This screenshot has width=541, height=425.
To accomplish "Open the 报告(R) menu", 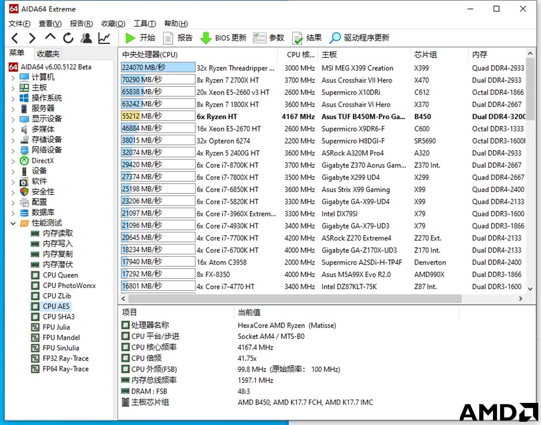I will pos(82,23).
